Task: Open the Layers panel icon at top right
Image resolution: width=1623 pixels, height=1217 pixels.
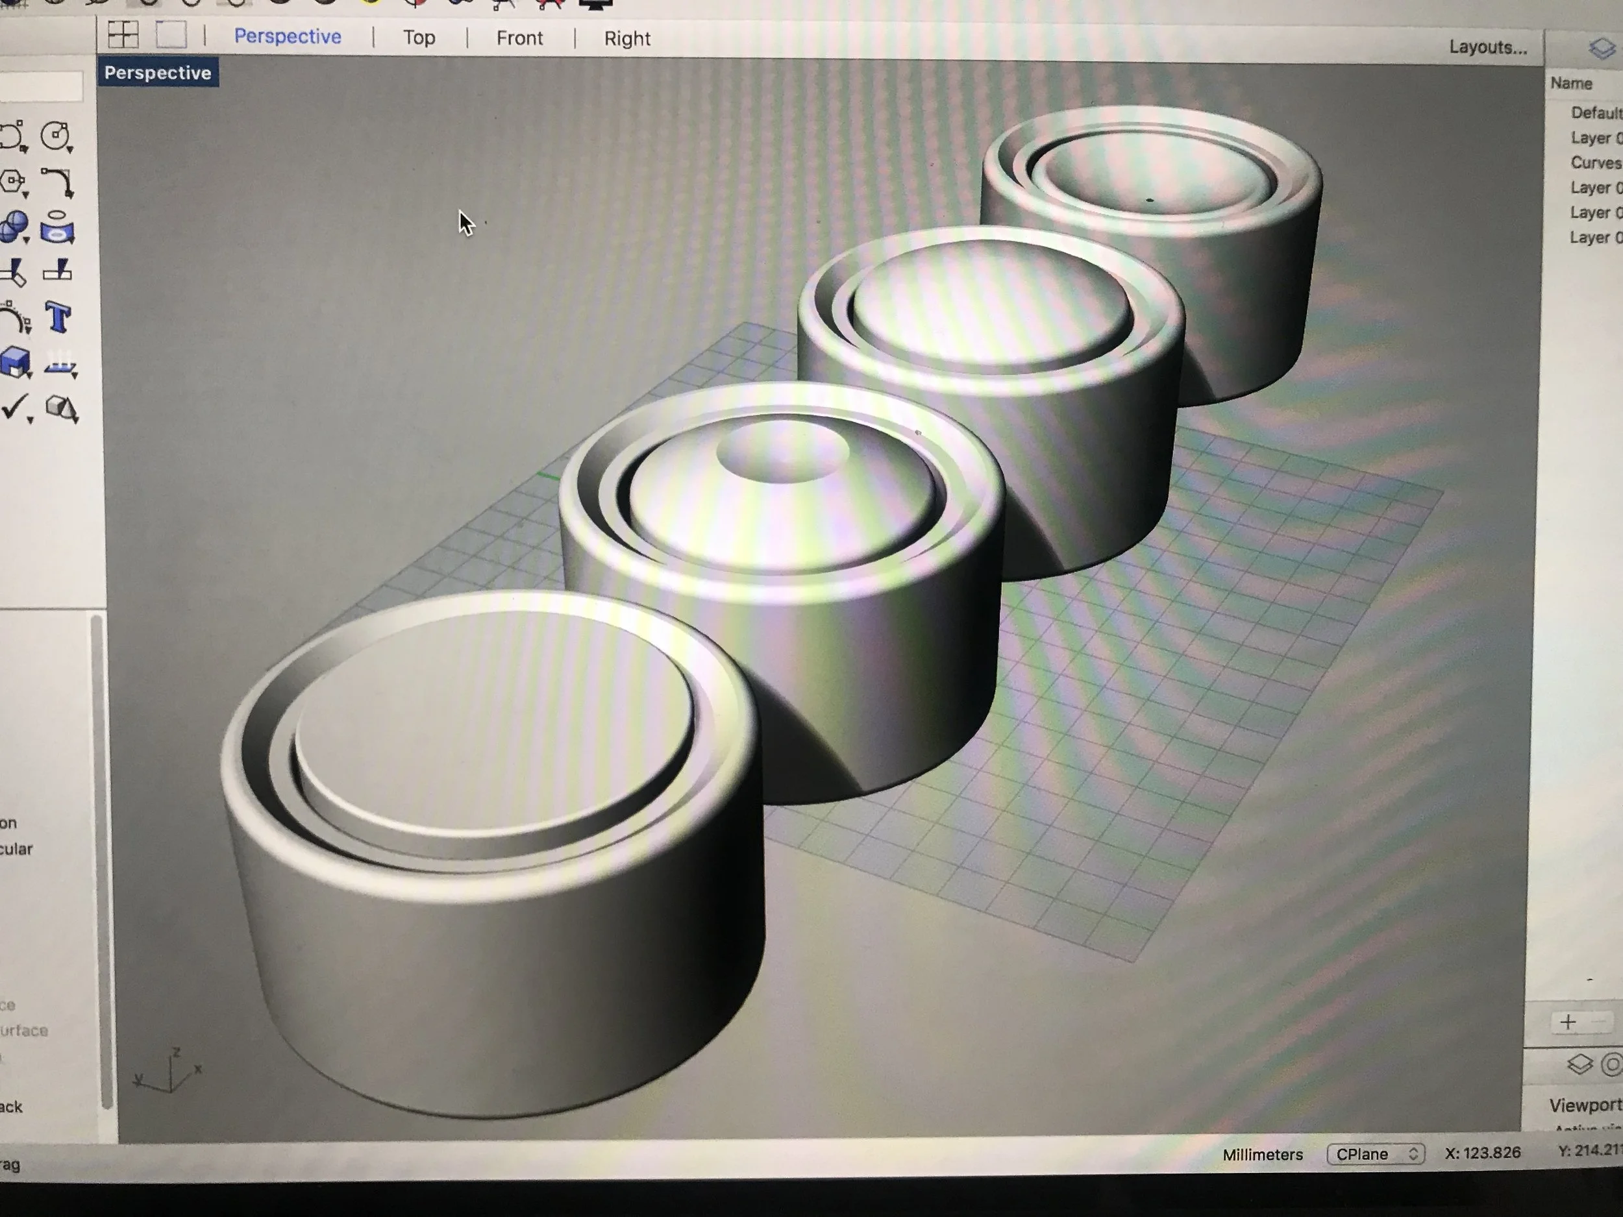Action: click(1602, 49)
